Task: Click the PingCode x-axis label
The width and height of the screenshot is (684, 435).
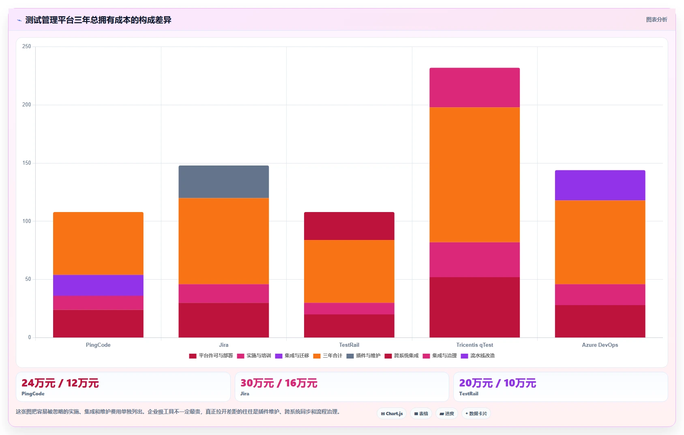Action: (x=98, y=345)
